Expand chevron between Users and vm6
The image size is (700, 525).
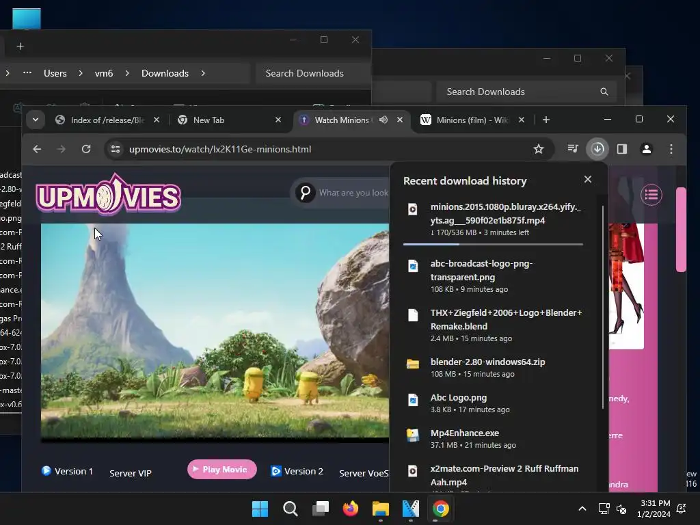[81, 73]
